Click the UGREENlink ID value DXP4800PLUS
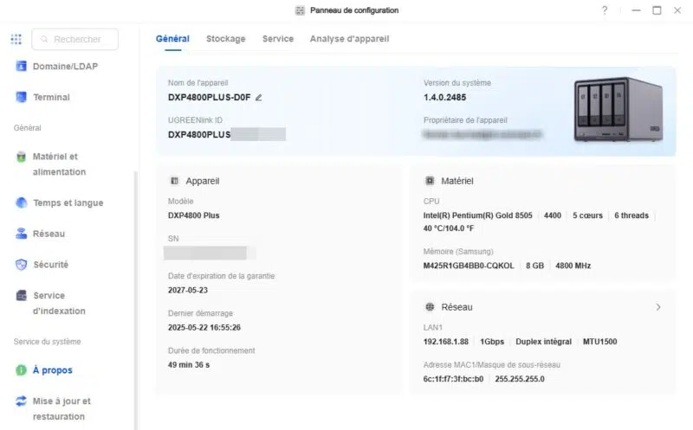This screenshot has height=430, width=693. [x=199, y=135]
